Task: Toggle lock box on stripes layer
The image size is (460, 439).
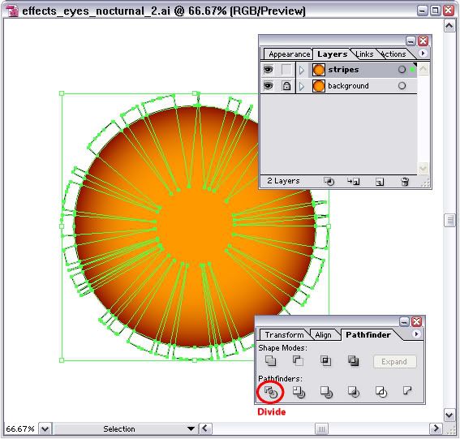Action: coord(286,70)
